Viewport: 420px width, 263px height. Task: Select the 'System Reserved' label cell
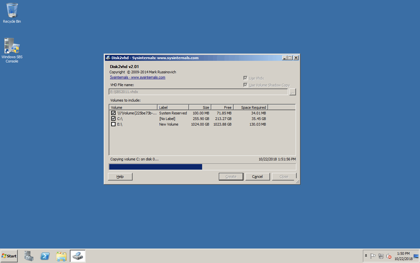[x=173, y=113]
